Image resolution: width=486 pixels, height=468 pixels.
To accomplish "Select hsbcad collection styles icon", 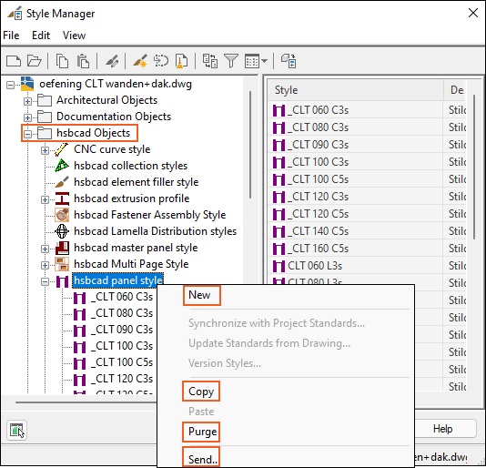I will click(62, 166).
